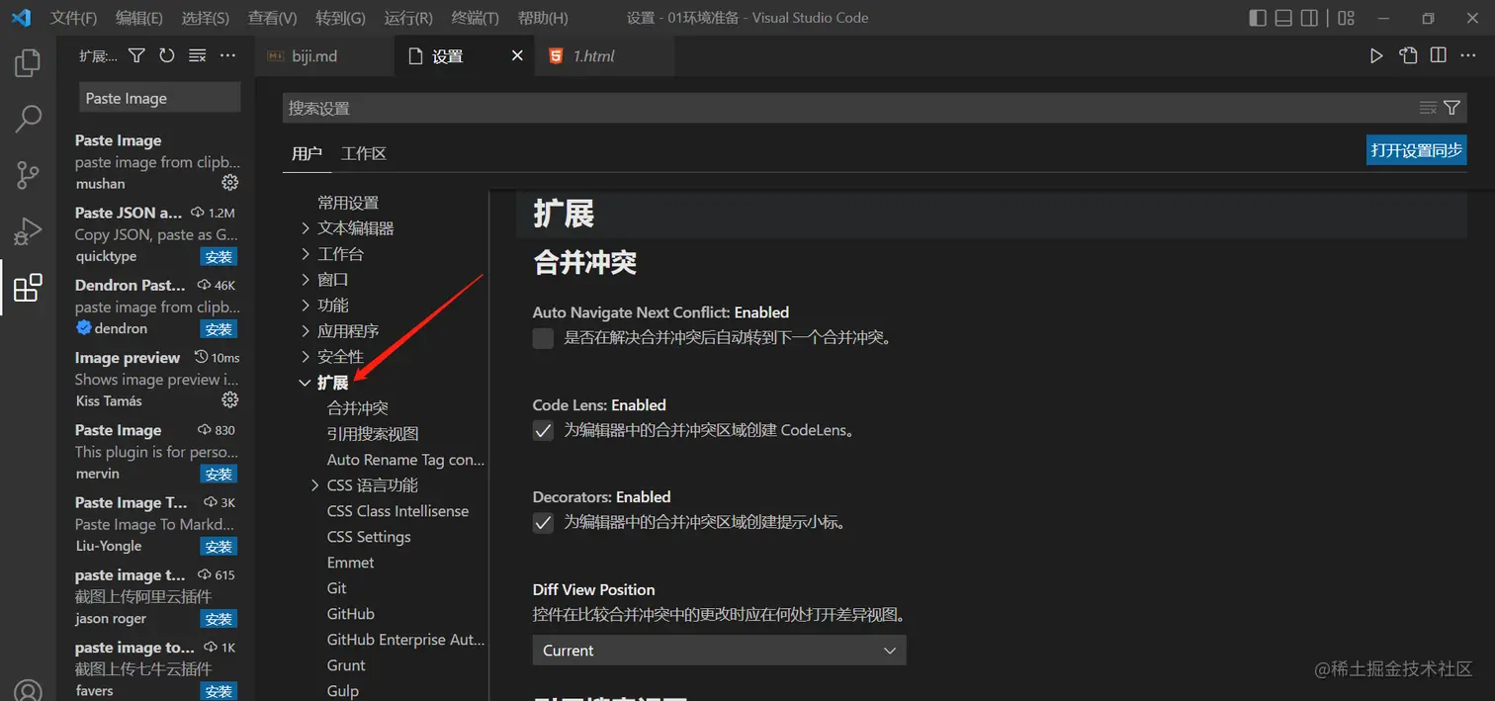Switch to 工作区 settings tab
This screenshot has width=1495, height=701.
point(363,153)
